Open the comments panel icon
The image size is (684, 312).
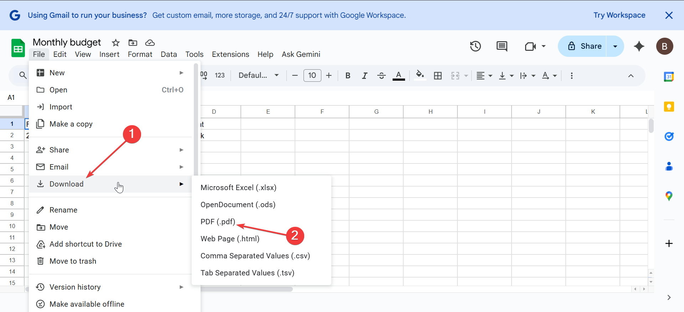click(502, 46)
